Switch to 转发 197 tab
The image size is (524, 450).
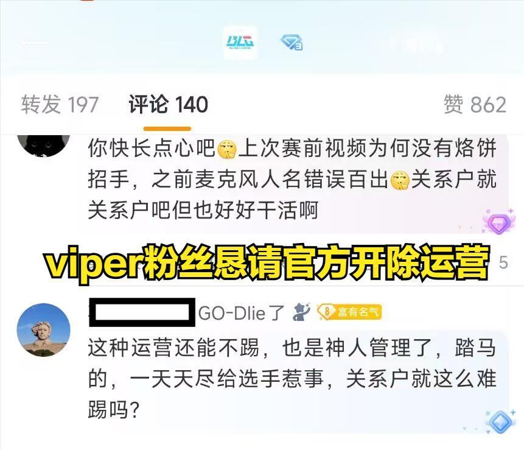point(60,104)
